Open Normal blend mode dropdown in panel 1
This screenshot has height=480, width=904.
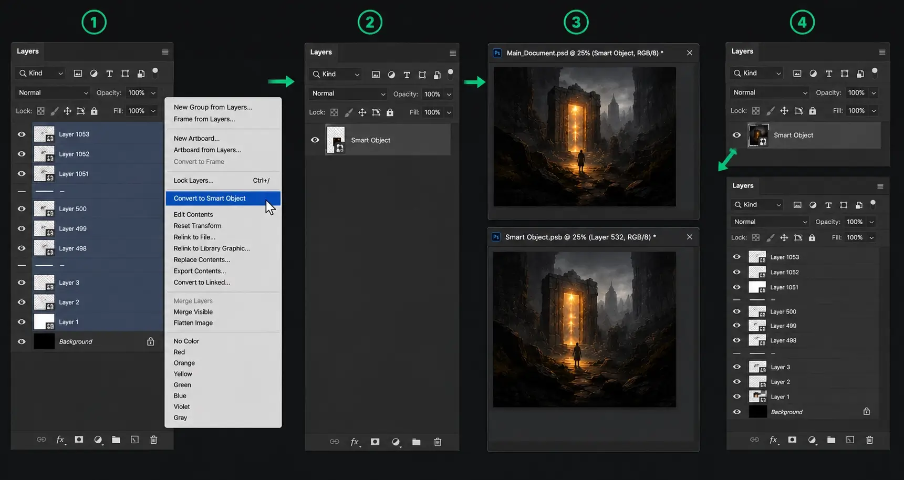pos(53,93)
